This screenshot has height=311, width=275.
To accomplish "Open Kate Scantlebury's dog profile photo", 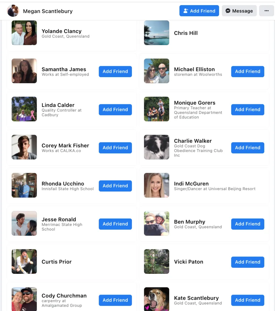I will 156,299.
